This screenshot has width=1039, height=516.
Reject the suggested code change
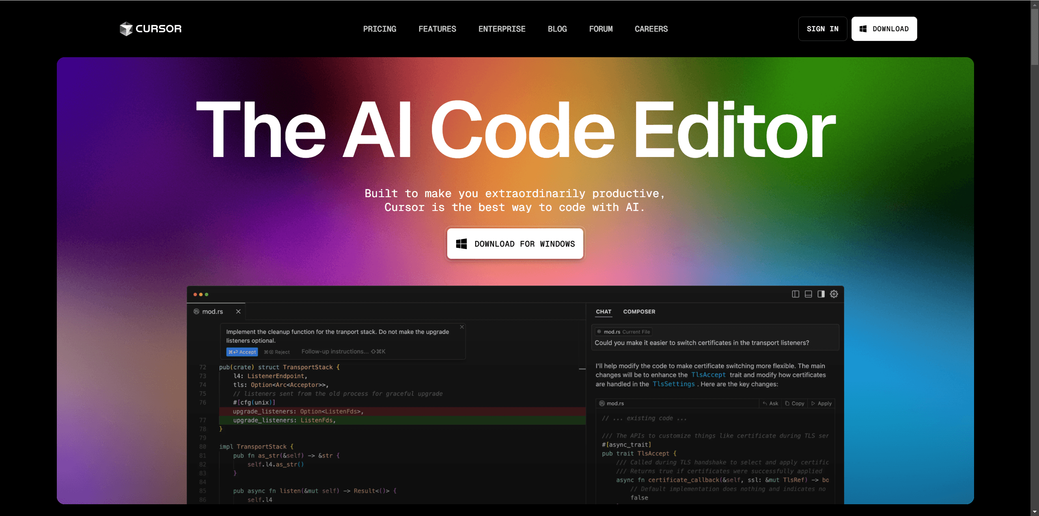pyautogui.click(x=277, y=352)
